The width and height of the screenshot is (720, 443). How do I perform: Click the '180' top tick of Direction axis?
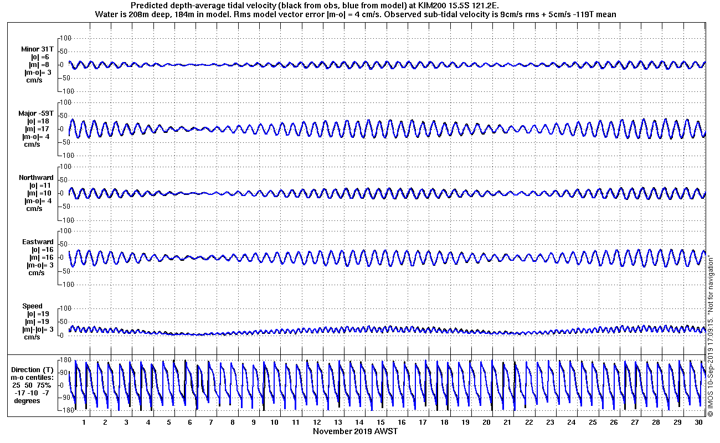[66, 360]
